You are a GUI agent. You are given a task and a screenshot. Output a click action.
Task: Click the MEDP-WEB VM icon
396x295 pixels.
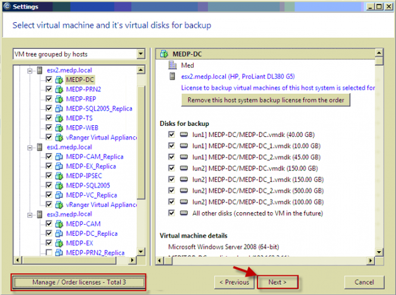(x=59, y=128)
